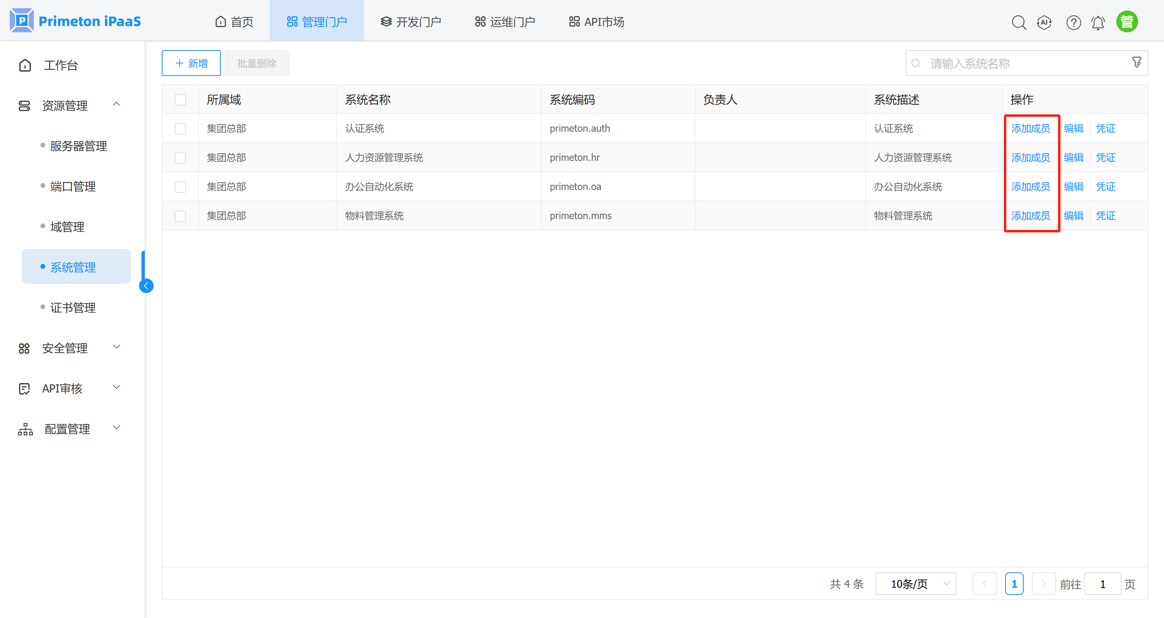Open 添加成员 for the 认证系统 row

(1031, 128)
